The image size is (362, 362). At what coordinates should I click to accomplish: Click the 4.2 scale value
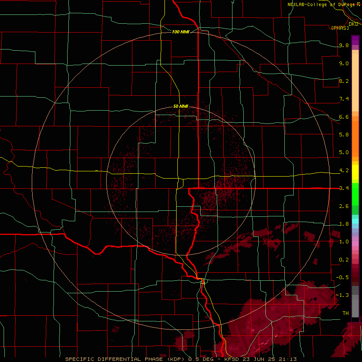click(344, 171)
